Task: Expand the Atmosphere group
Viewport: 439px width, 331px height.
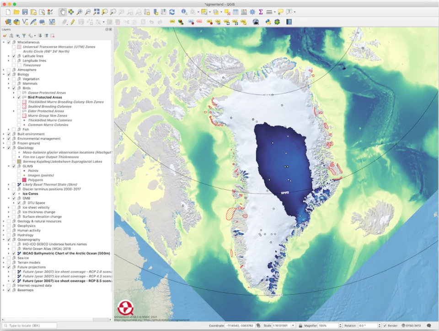Action: (4, 70)
